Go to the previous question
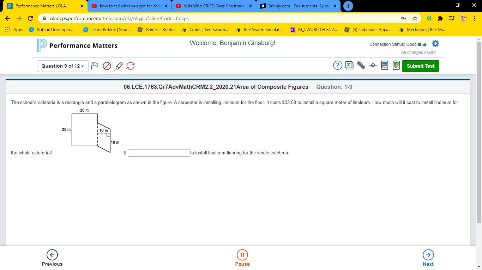The image size is (482, 270). 52,258
